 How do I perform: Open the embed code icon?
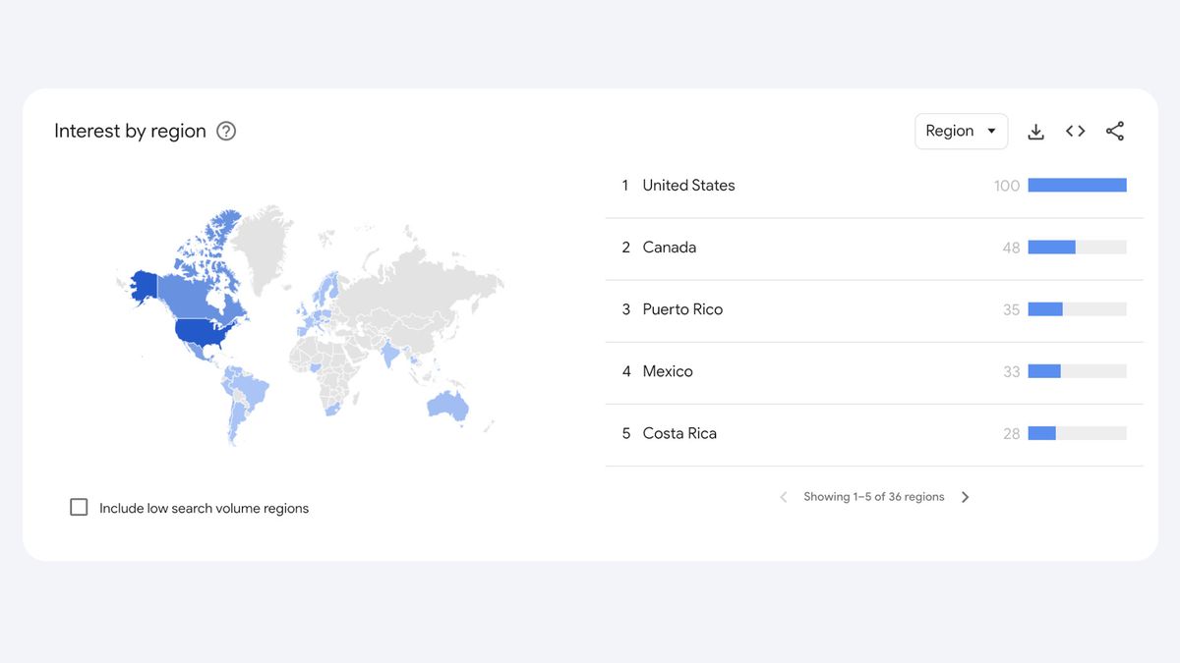click(1075, 132)
